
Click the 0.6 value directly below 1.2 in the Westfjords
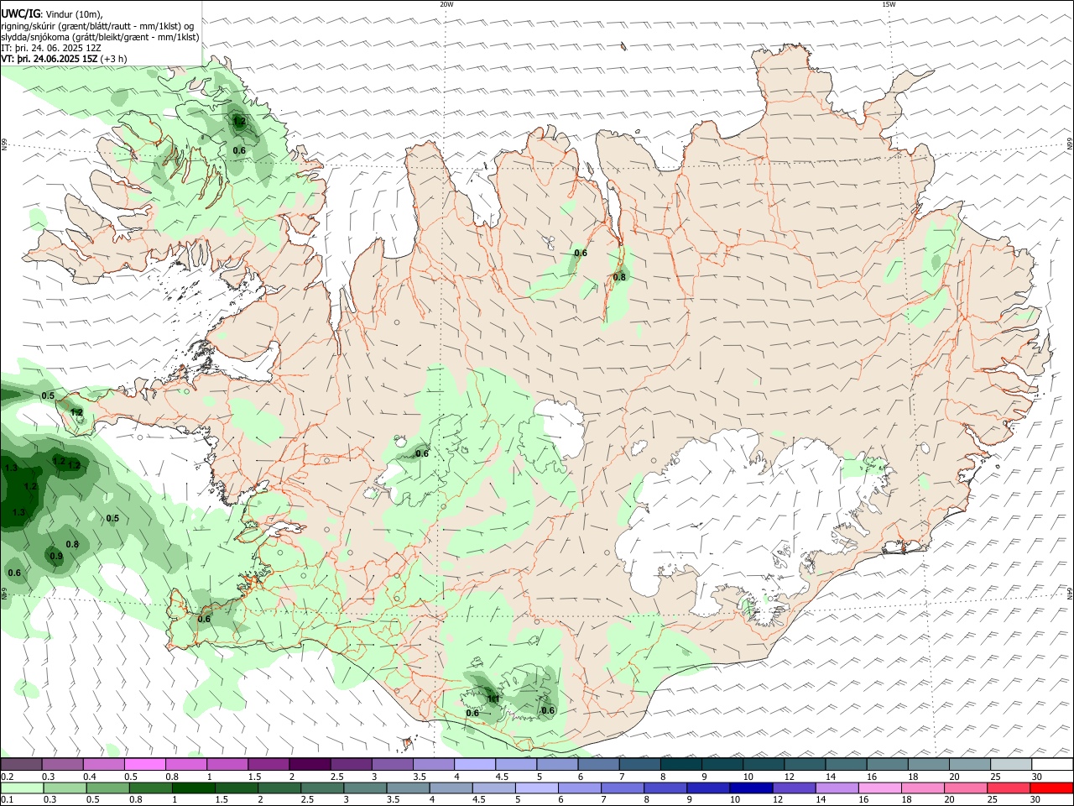click(239, 150)
